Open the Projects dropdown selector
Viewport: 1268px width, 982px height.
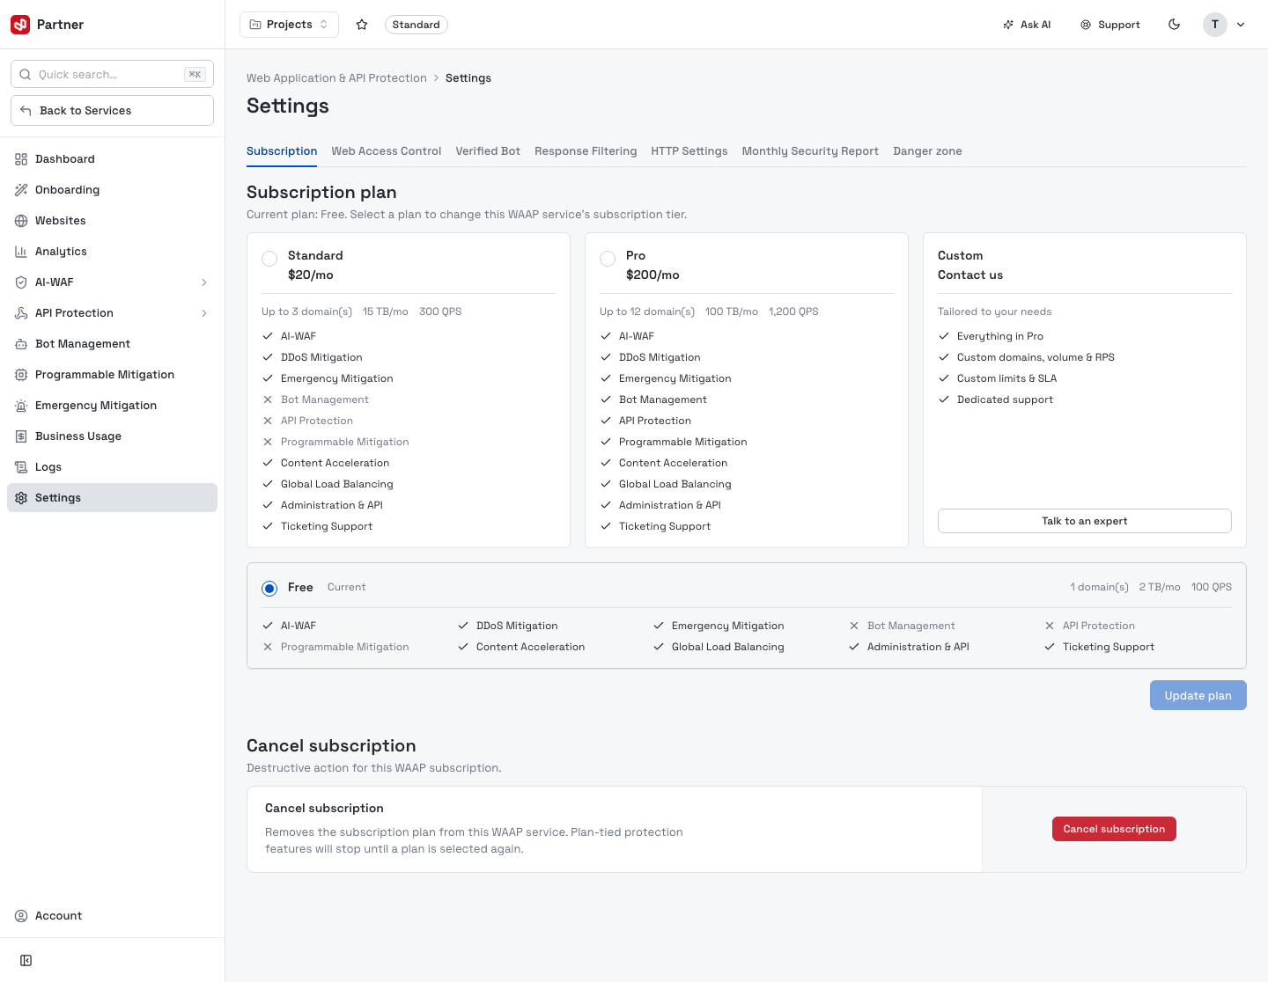point(289,25)
